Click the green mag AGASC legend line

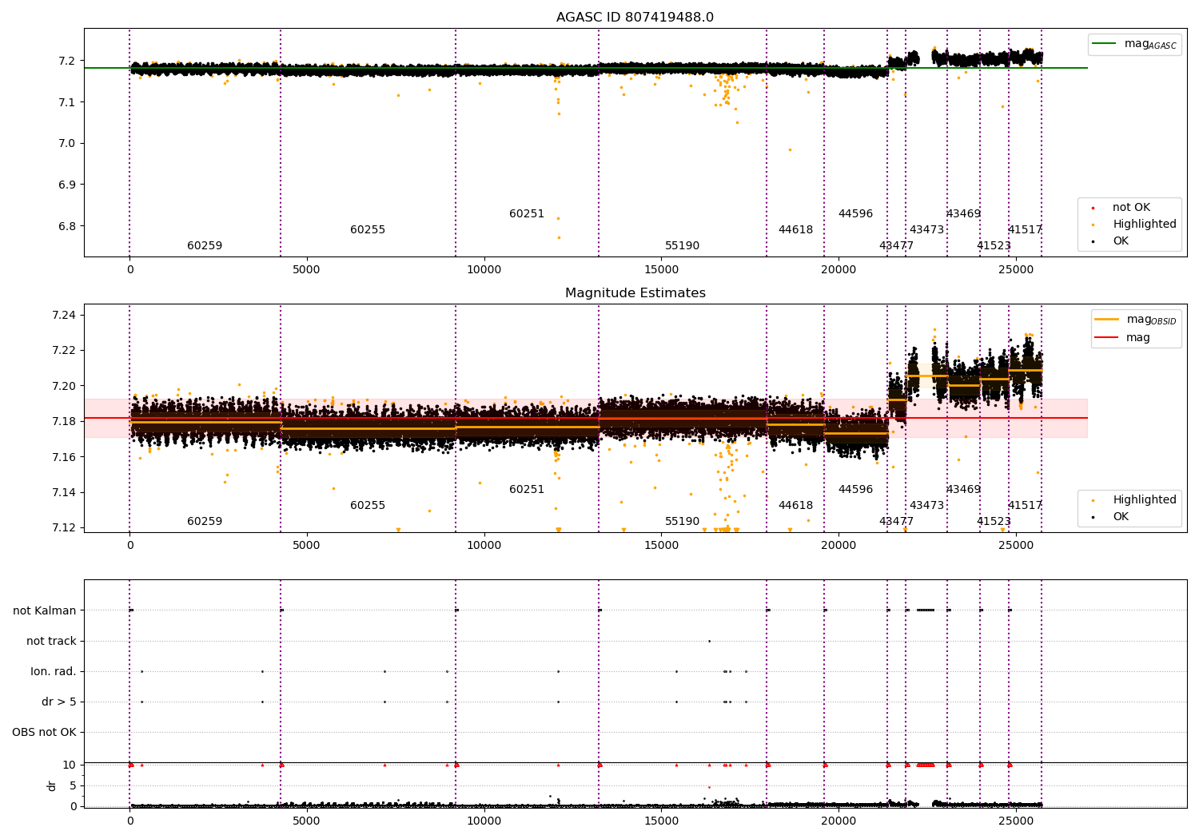(1105, 43)
